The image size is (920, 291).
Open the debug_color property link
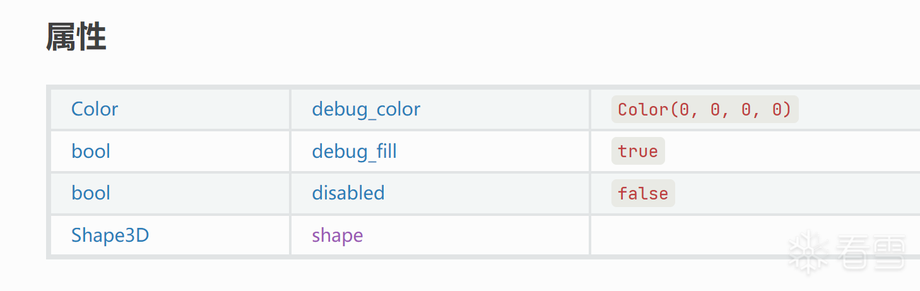pos(366,109)
